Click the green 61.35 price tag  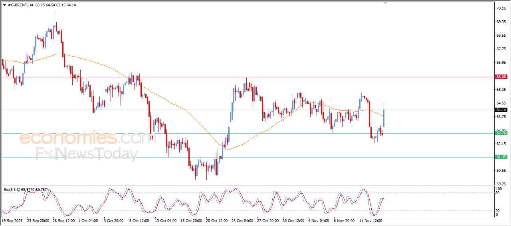click(x=501, y=157)
